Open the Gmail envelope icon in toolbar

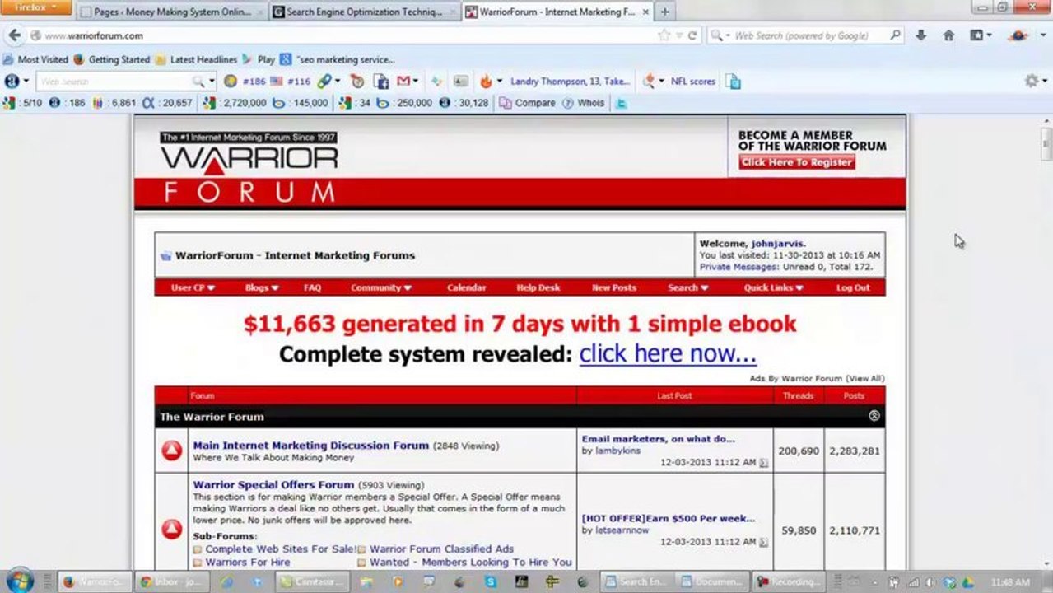[403, 81]
